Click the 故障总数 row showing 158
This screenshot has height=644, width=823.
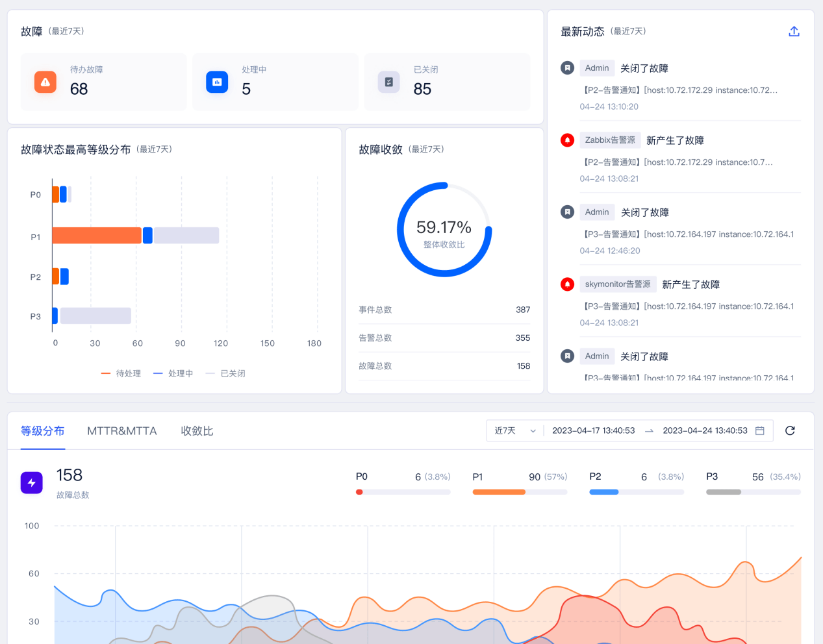(444, 366)
